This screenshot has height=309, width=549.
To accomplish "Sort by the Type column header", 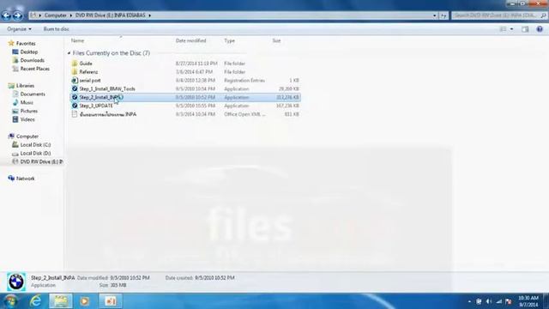I will point(229,40).
